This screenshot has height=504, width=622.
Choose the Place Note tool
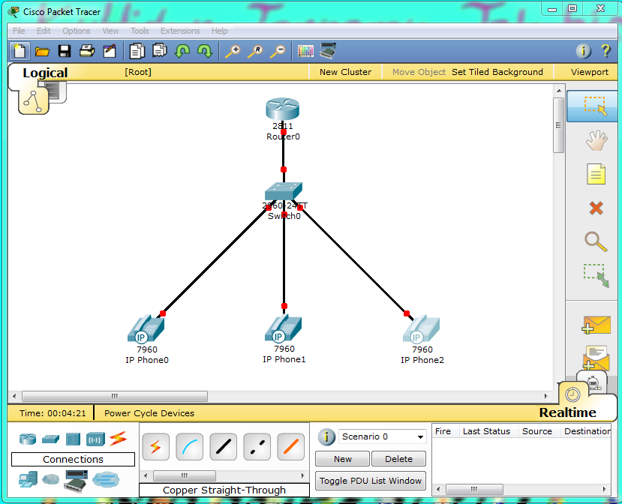pos(596,174)
